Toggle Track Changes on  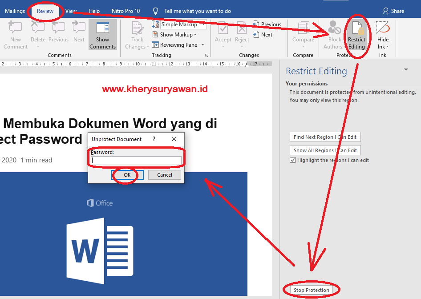(x=137, y=33)
